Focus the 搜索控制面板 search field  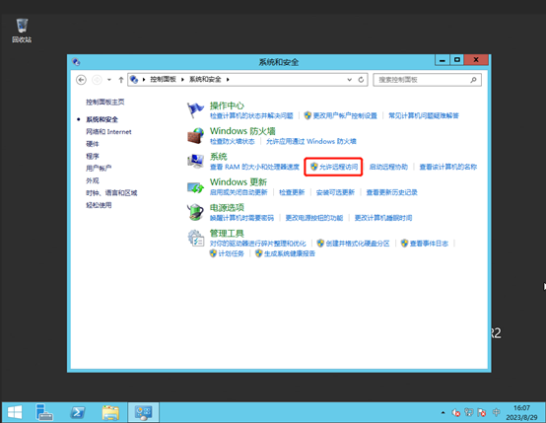[428, 80]
